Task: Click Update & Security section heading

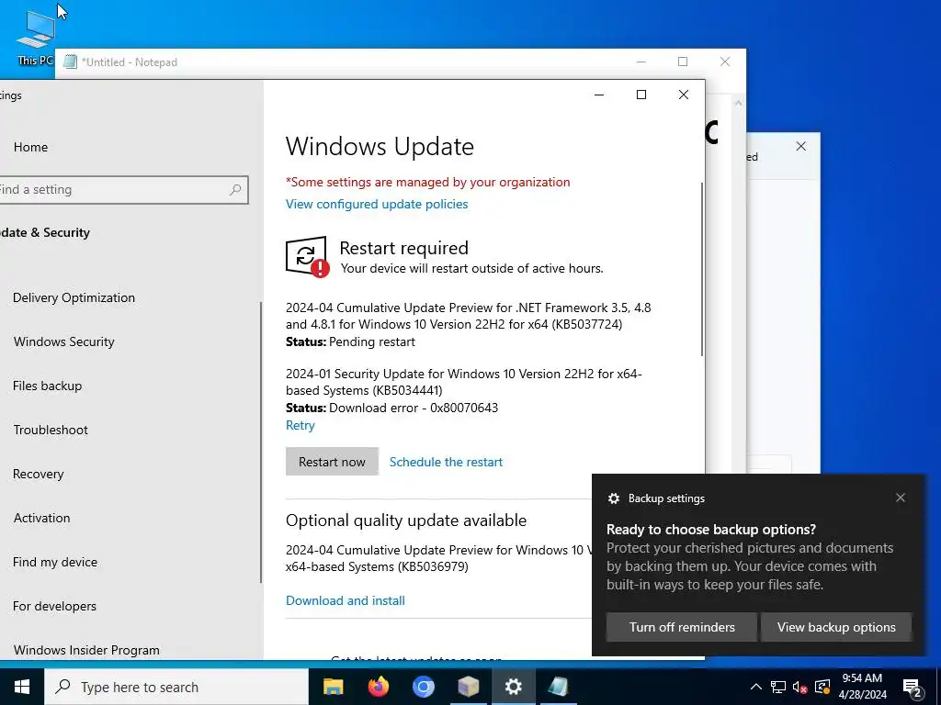Action: tap(45, 232)
